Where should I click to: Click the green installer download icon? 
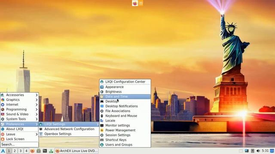click(51, 151)
